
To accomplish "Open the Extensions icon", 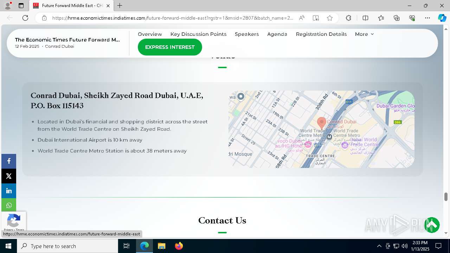I will tap(348, 18).
